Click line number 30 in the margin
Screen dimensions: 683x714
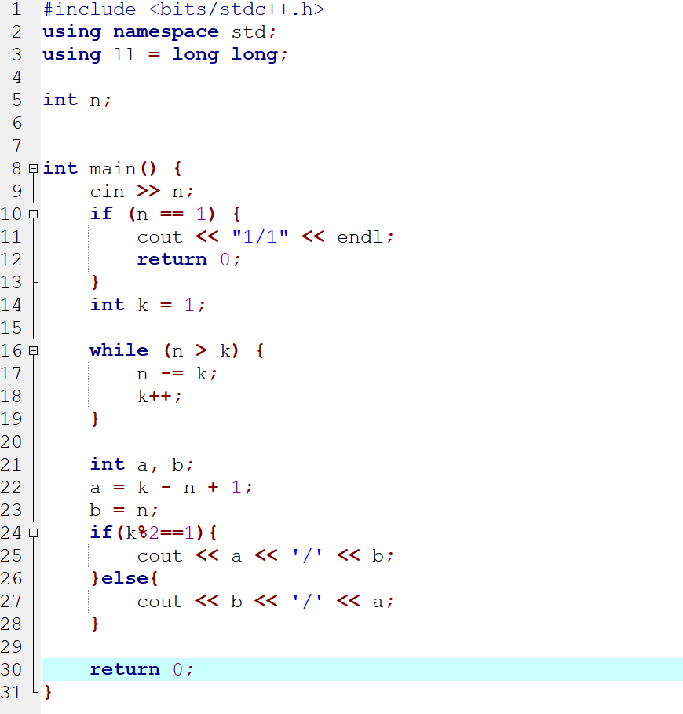click(11, 669)
